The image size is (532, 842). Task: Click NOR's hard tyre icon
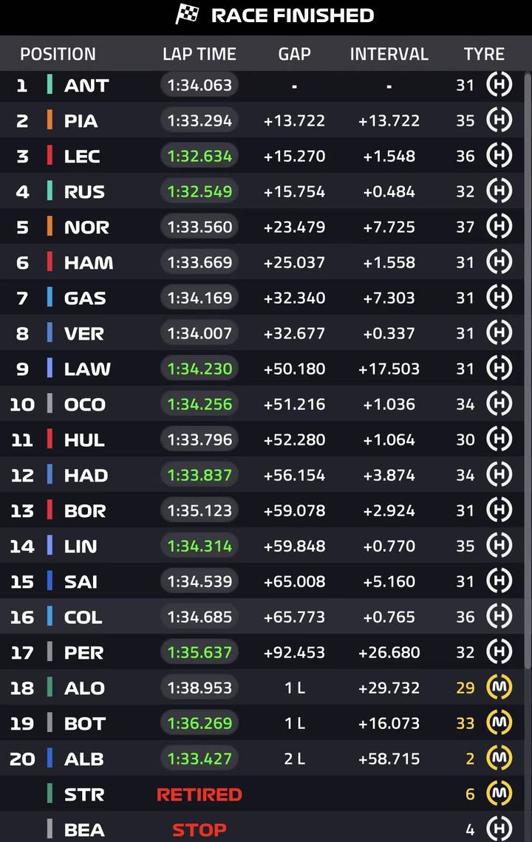click(x=499, y=227)
